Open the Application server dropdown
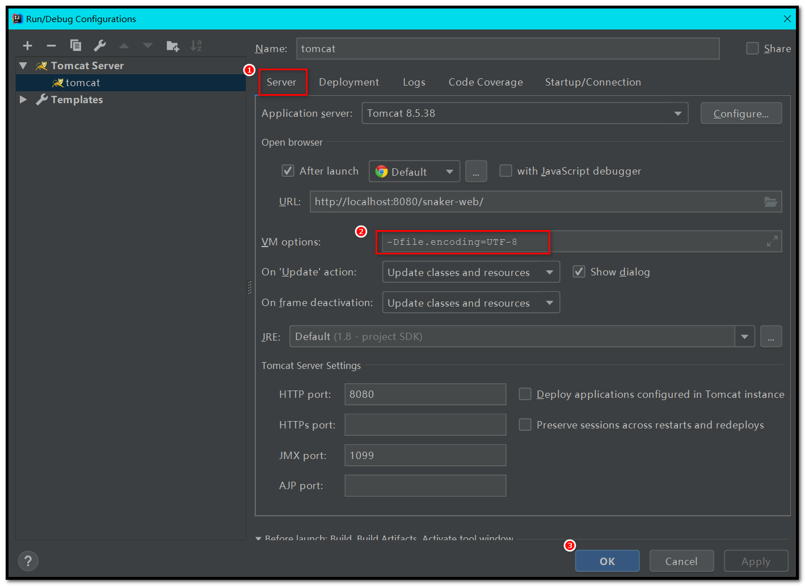 (x=525, y=113)
